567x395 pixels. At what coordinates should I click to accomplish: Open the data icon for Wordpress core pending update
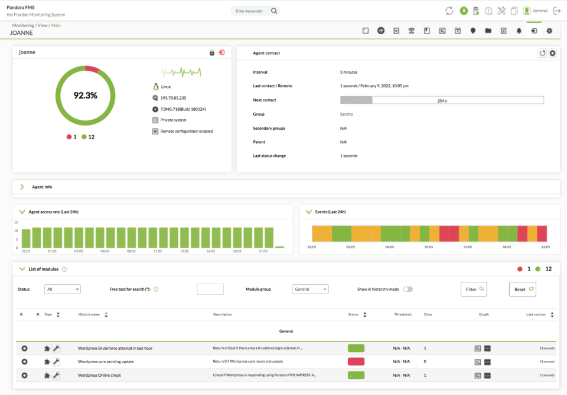[487, 362]
